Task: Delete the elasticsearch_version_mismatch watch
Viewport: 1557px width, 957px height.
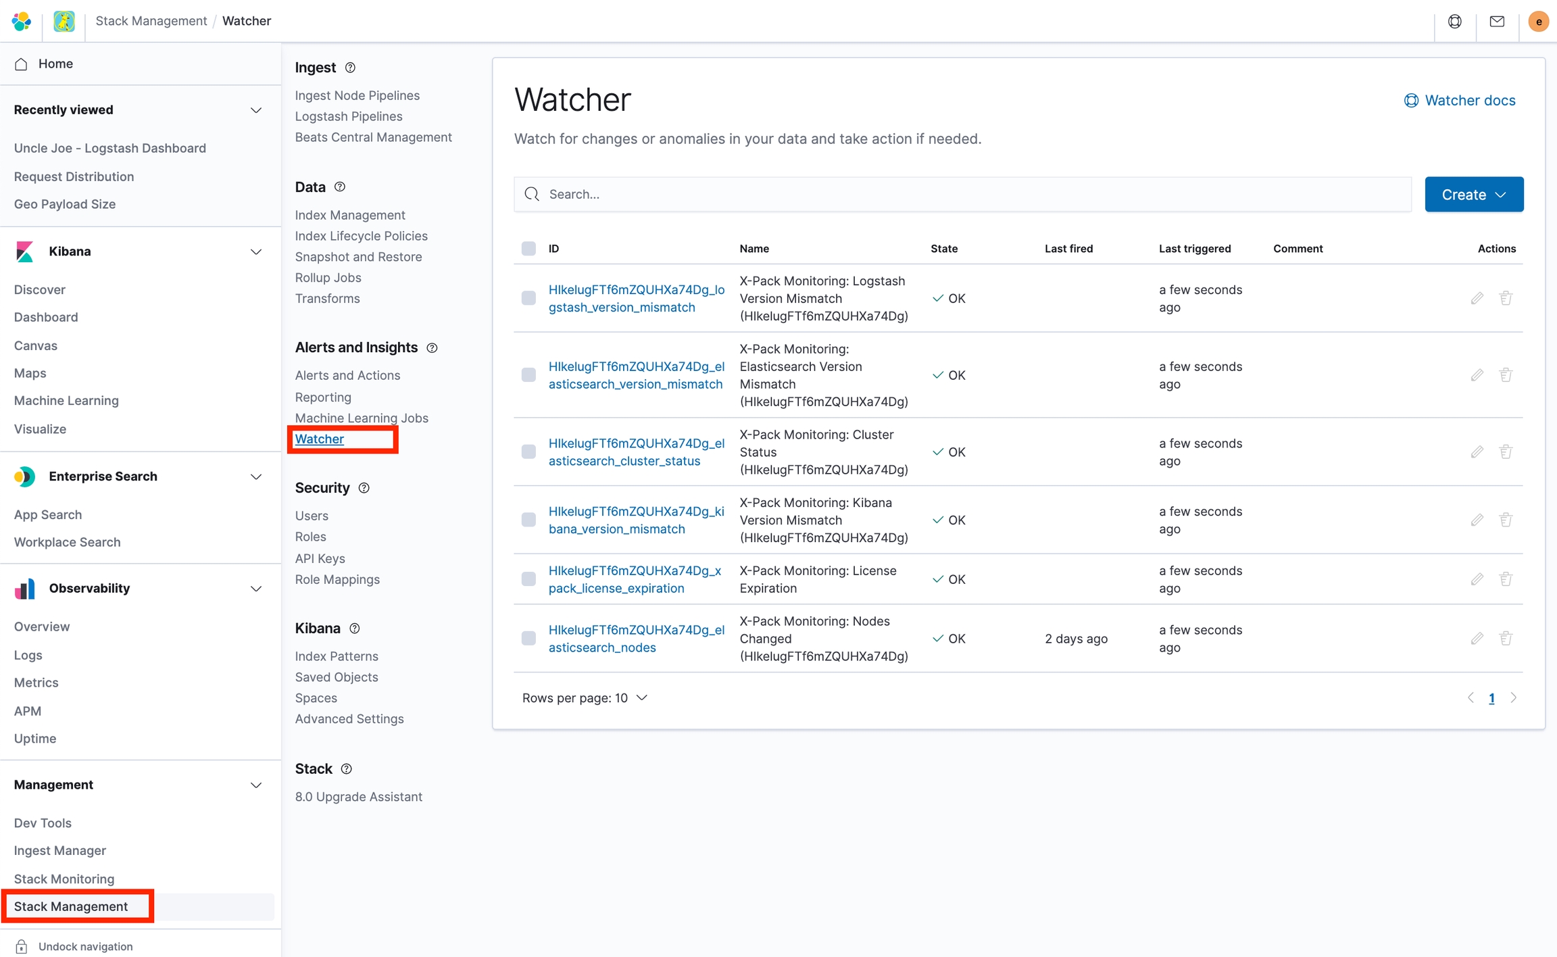Action: click(x=1506, y=375)
